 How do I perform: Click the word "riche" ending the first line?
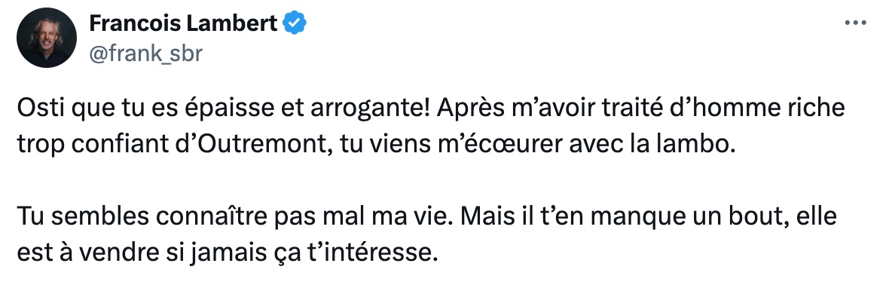pos(815,109)
